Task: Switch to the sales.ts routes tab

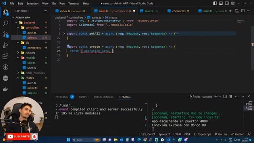Action: 213,11
